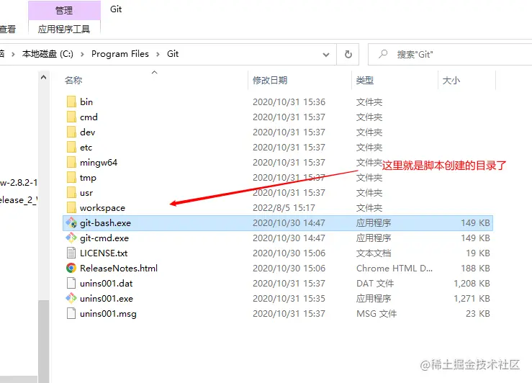Click the cmd folder icon
The width and height of the screenshot is (532, 383).
click(71, 117)
